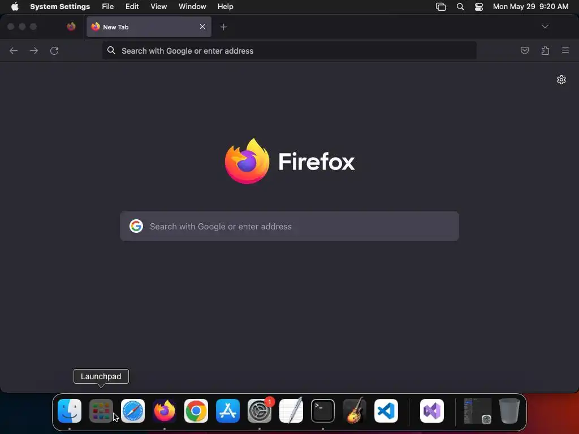The height and width of the screenshot is (434, 579).
Task: Personalize New Tab with gear icon
Action: 561,80
